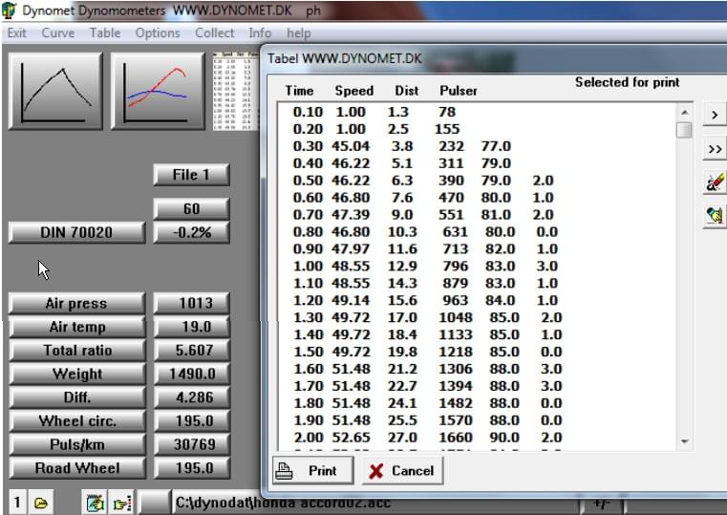Select the table row at time 0.30
Screen dimensions: 727x515
(x=477, y=146)
